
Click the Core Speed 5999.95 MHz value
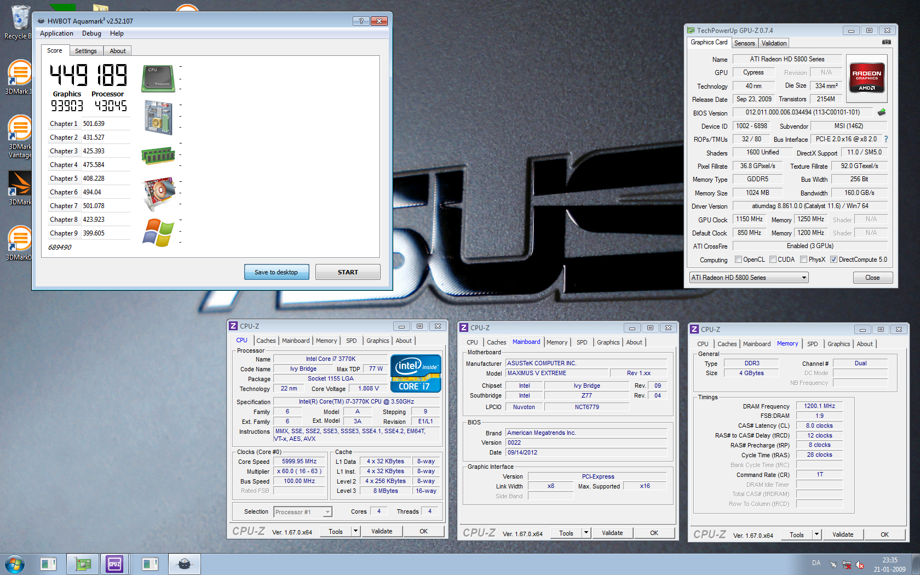coord(299,462)
